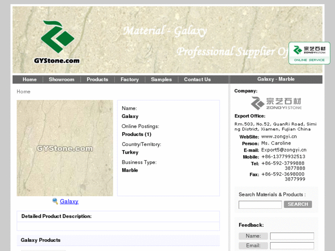Click the mobile number +86-13779932513
The height and width of the screenshot is (251, 335).
tap(283, 157)
